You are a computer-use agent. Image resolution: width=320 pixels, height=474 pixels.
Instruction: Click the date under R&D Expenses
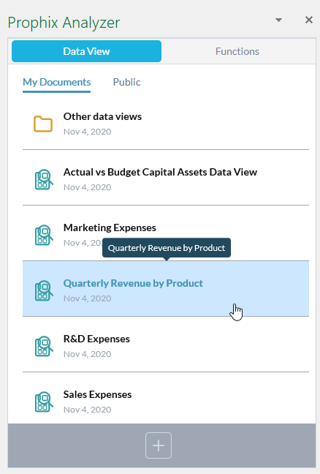pyautogui.click(x=87, y=354)
